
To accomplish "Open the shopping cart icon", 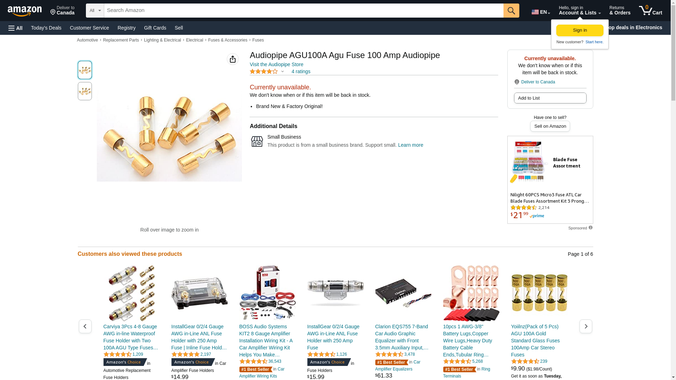I will point(650,11).
